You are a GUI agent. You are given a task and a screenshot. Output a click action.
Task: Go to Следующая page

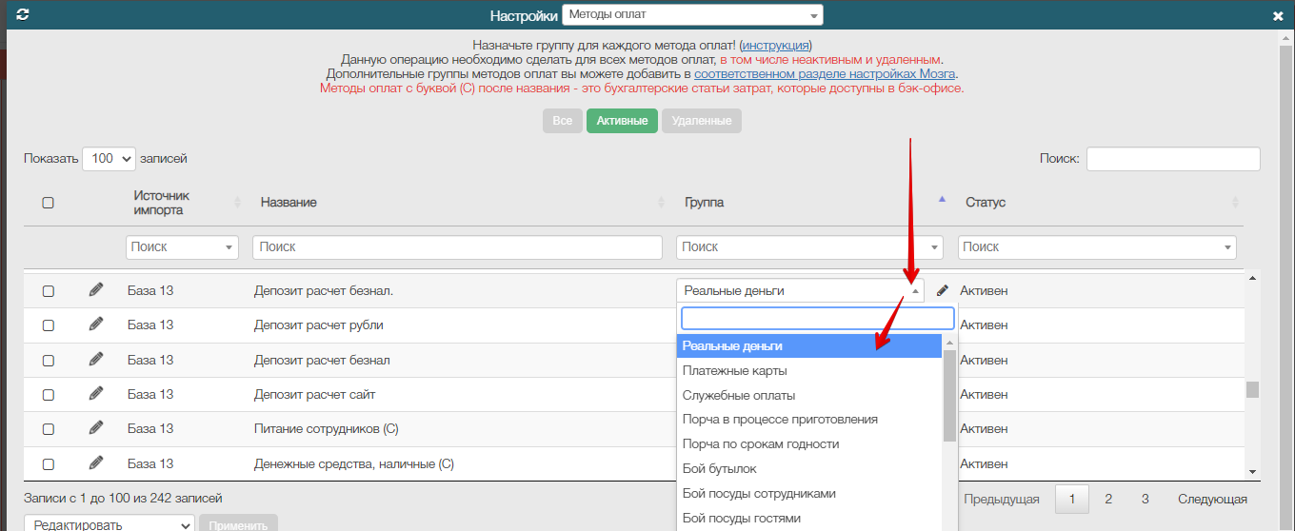[x=1212, y=499]
